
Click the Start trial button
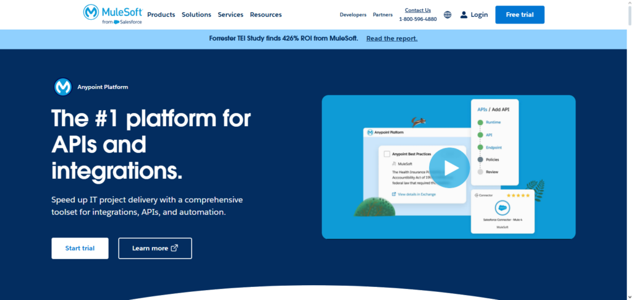[80, 248]
